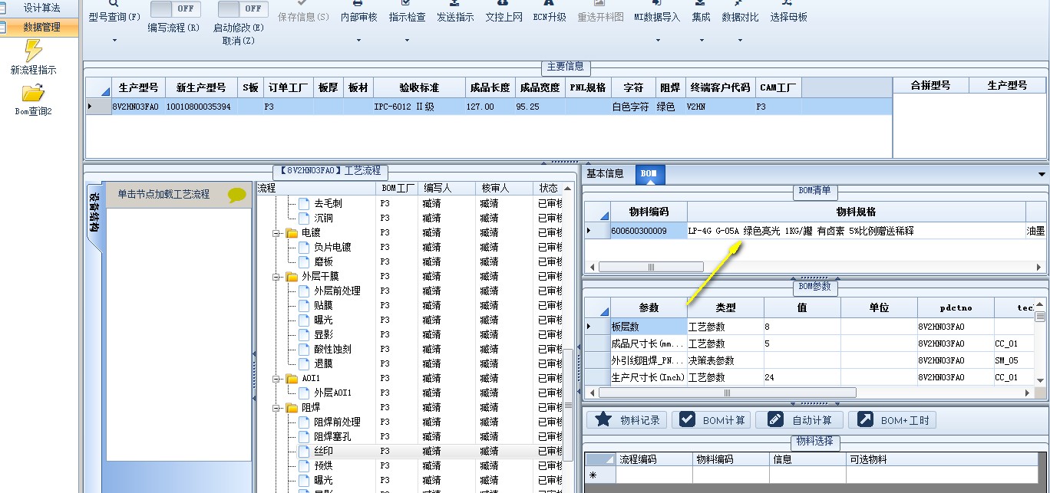This screenshot has width=1050, height=493.
Task: Click the 验收标准 column header
Action: 418,87
